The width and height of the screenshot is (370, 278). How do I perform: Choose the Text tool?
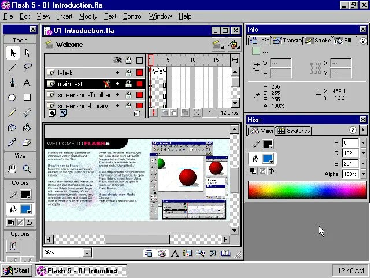point(27,83)
